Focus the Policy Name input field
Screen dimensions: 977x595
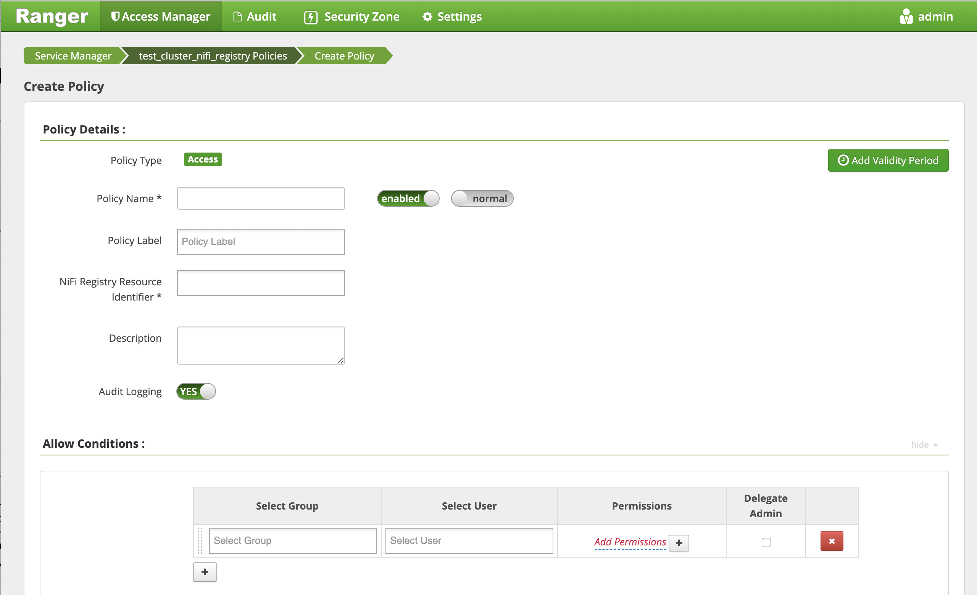tap(261, 198)
